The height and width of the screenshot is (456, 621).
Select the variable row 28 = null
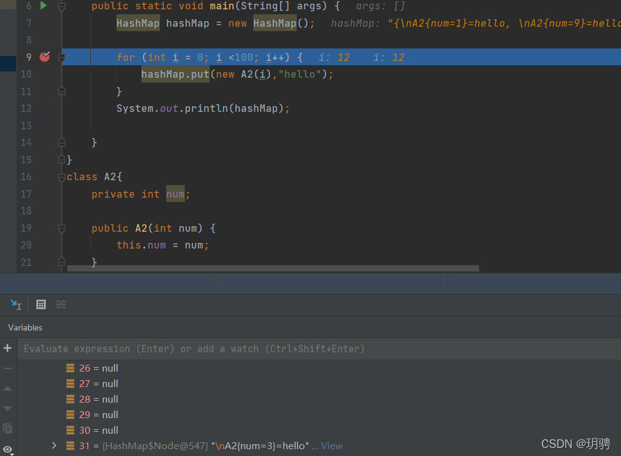319,399
